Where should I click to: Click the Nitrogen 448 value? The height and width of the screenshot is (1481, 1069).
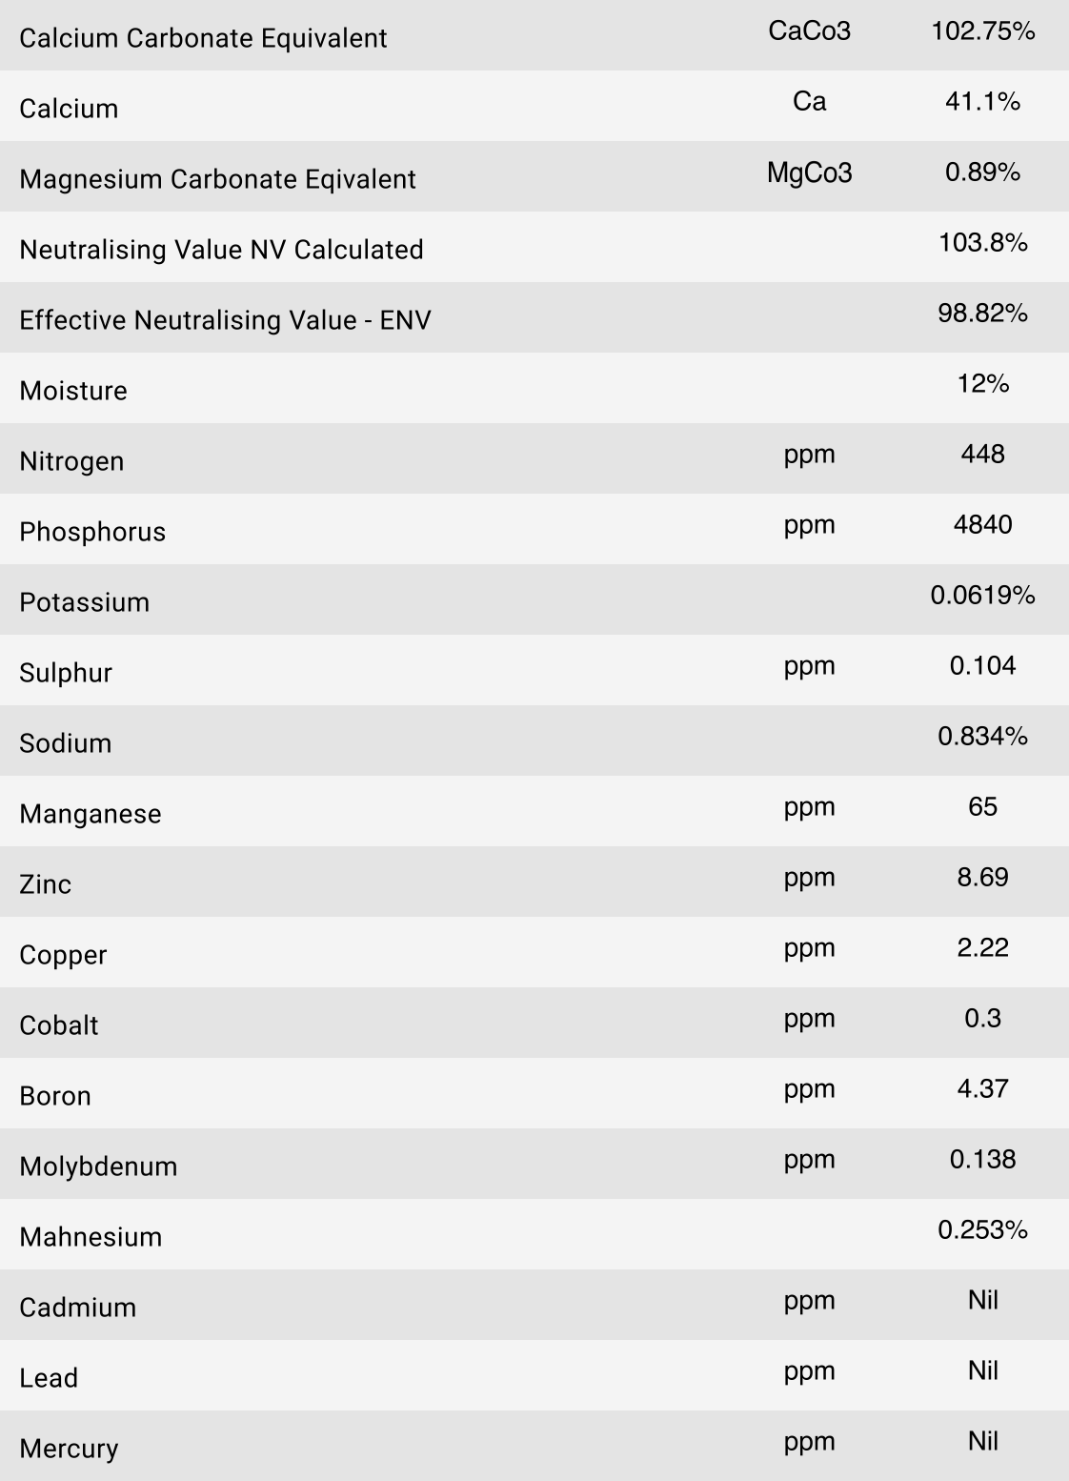pos(982,455)
